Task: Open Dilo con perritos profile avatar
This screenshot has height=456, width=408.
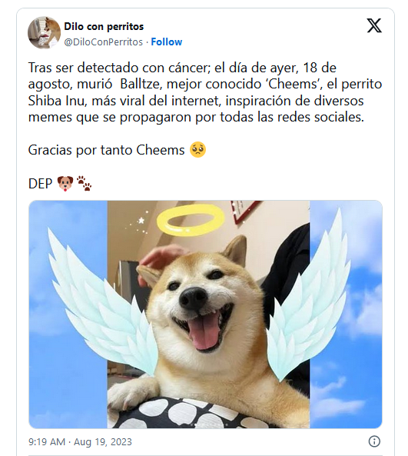Action: point(44,32)
